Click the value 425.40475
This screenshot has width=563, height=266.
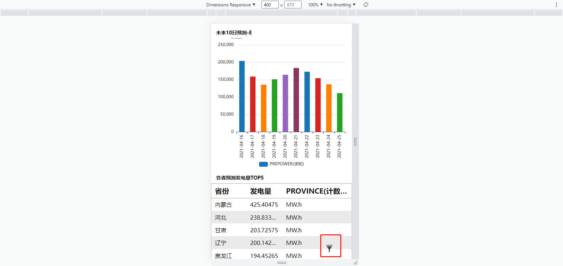pos(264,205)
